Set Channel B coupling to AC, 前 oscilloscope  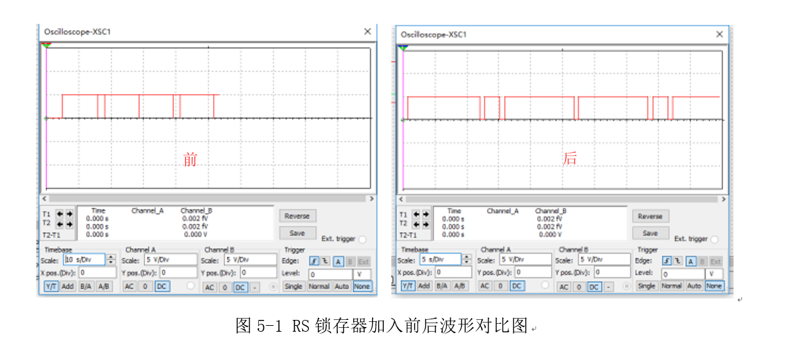pyautogui.click(x=209, y=287)
